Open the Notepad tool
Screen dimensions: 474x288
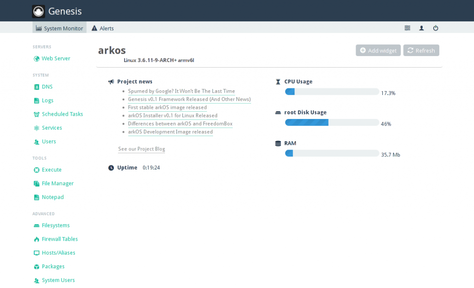(x=52, y=197)
